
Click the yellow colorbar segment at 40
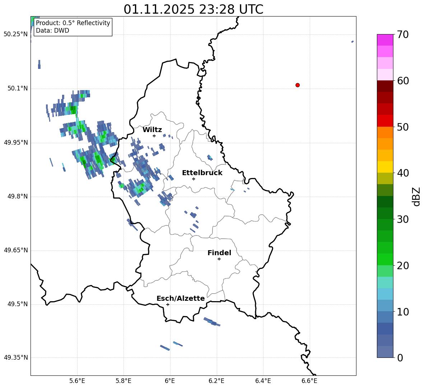[385, 167]
